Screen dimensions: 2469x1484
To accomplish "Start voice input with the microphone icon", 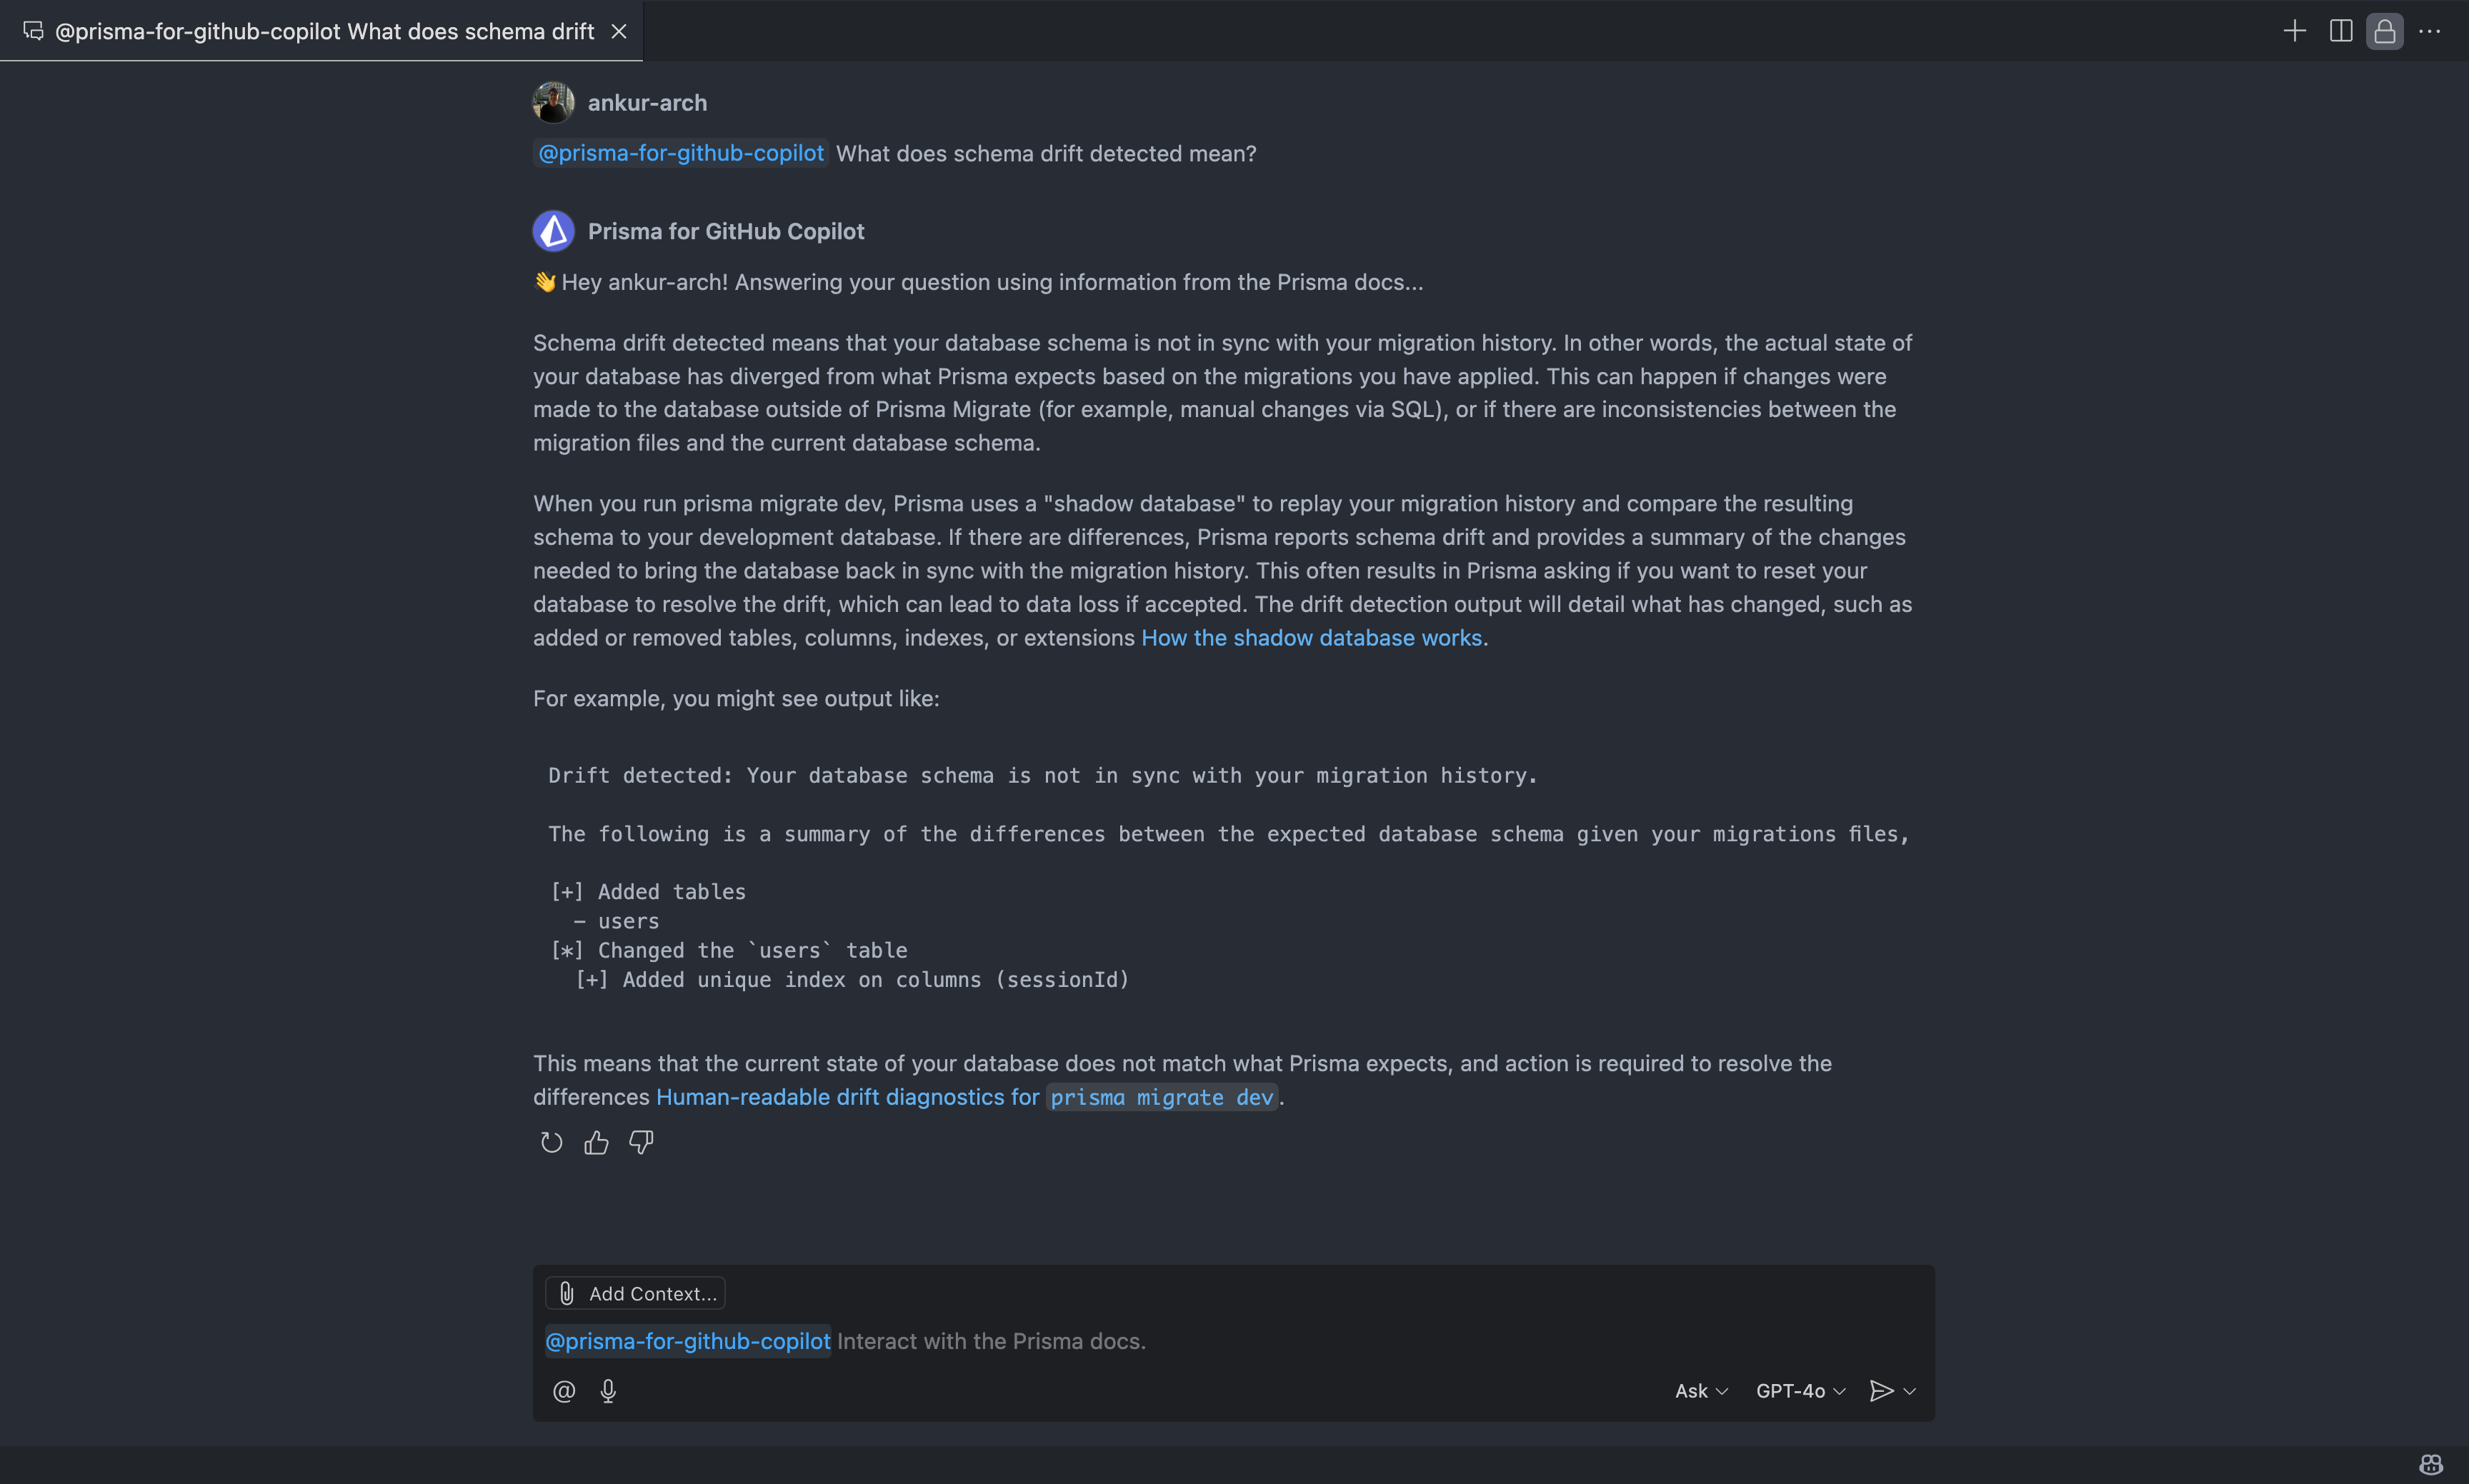I will tap(608, 1391).
